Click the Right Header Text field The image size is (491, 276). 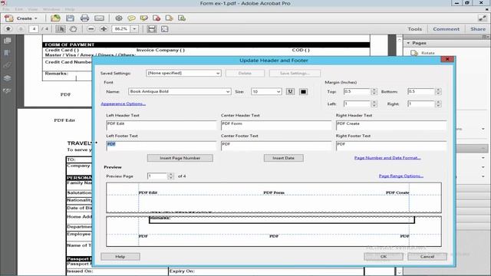(x=391, y=125)
